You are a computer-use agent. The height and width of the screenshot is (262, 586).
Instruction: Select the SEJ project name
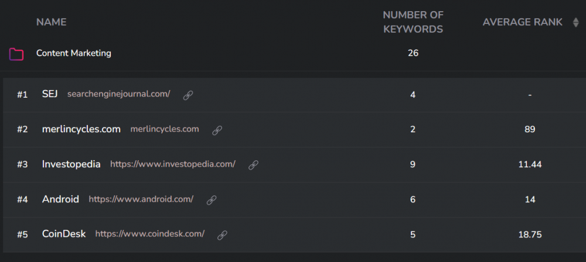click(x=50, y=94)
